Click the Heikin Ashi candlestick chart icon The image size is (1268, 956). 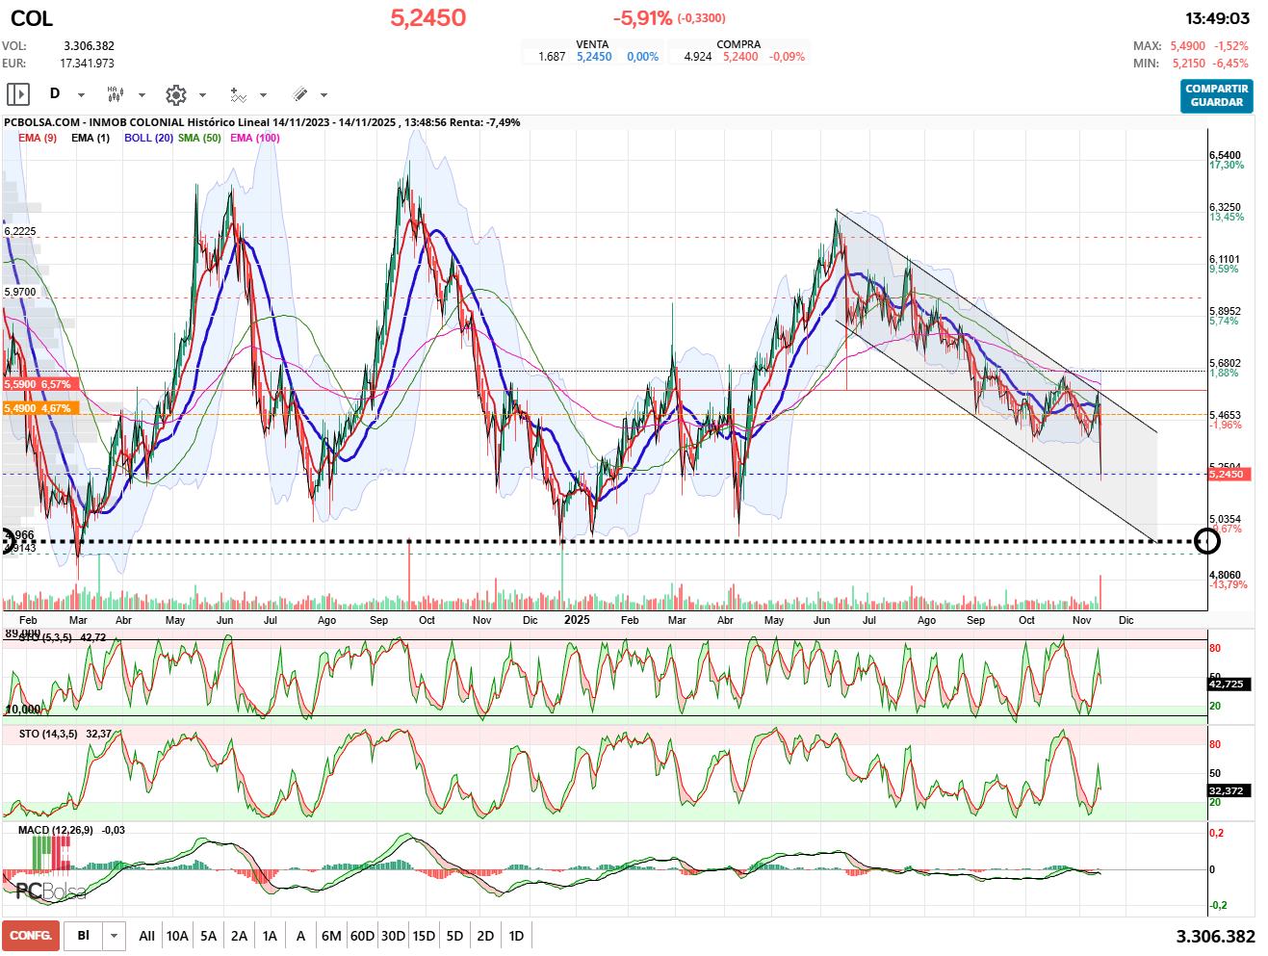click(x=116, y=94)
